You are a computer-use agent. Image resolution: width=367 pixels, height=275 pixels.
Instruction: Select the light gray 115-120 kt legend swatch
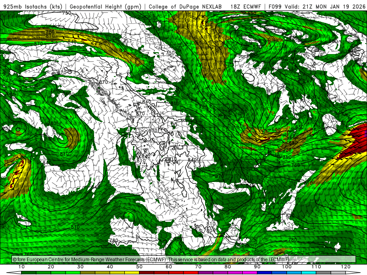[x=338, y=273]
